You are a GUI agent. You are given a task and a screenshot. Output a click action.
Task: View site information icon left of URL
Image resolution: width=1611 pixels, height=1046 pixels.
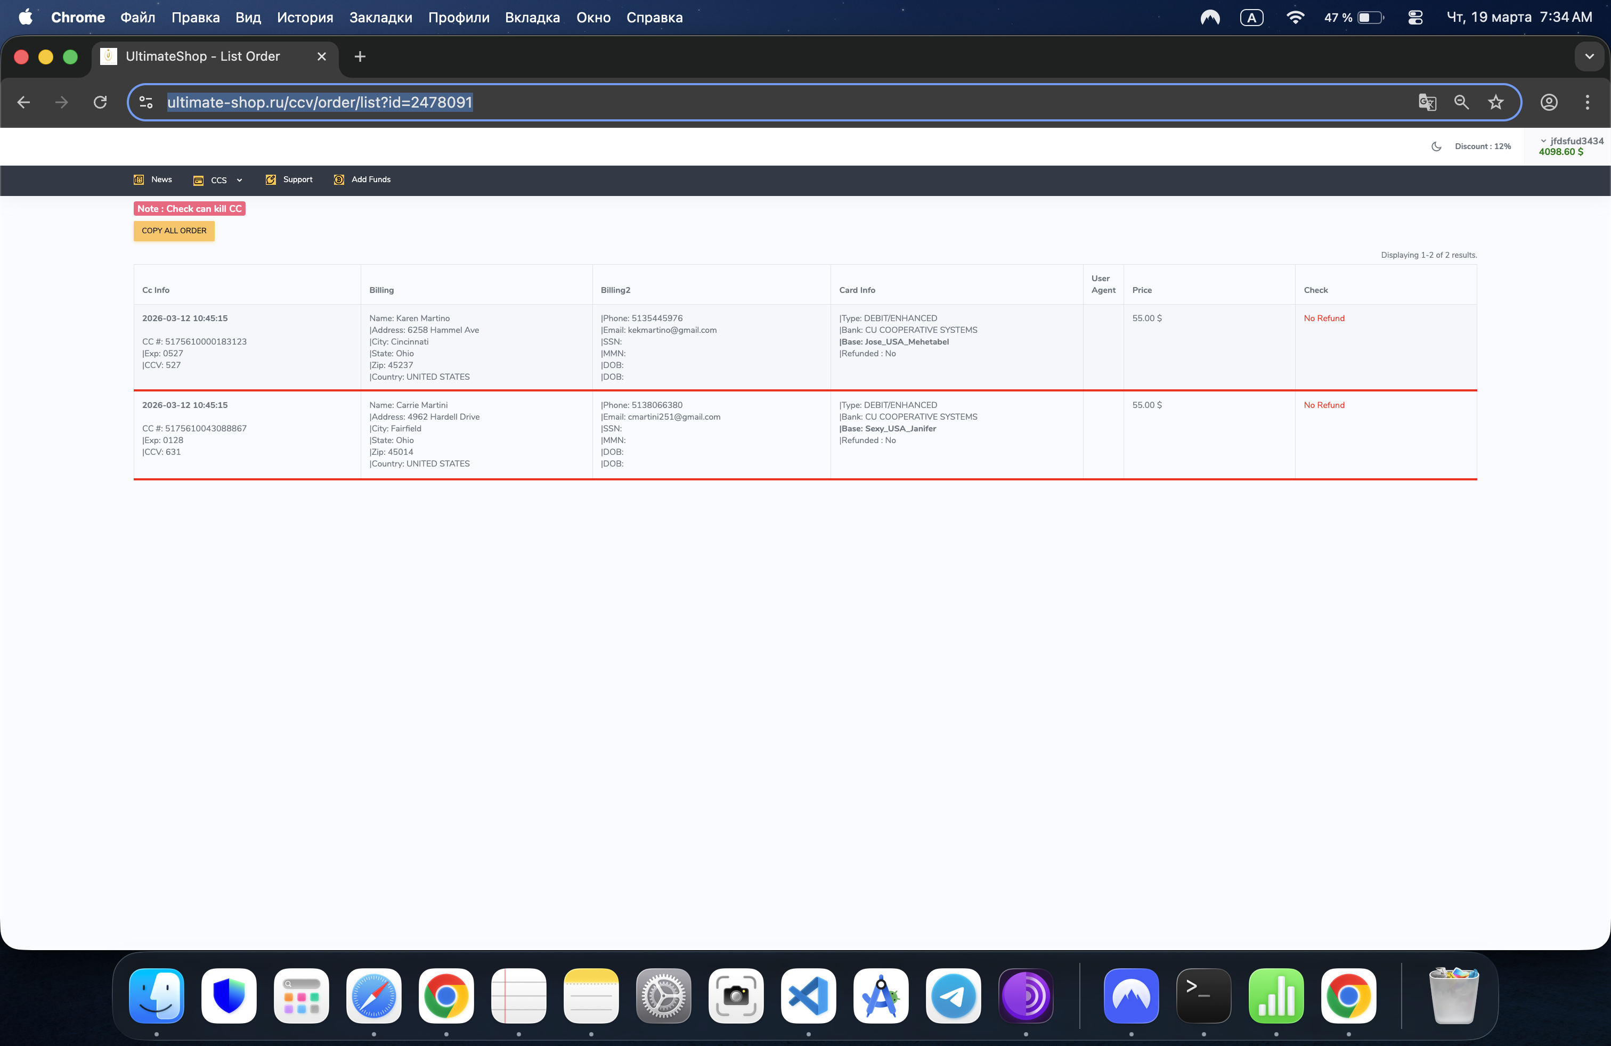click(145, 102)
